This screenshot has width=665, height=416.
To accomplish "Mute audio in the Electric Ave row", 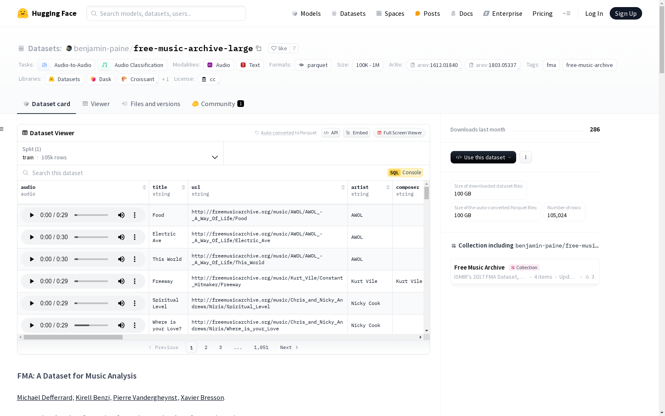I will coord(121,237).
